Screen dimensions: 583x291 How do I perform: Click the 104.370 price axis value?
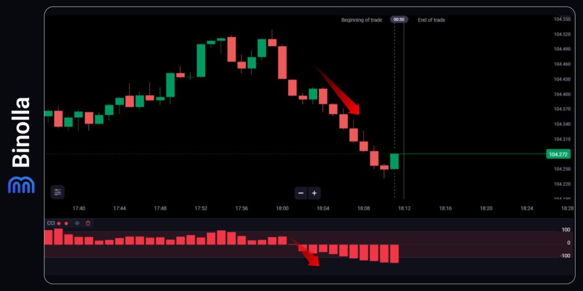(x=562, y=109)
